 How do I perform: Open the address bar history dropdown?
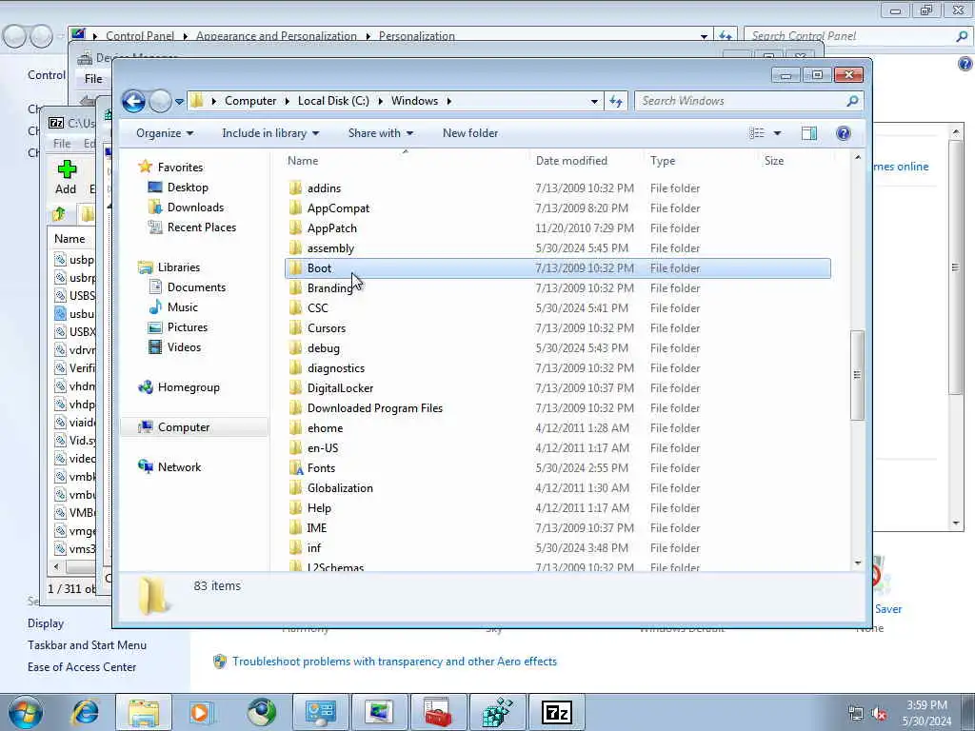click(x=594, y=101)
